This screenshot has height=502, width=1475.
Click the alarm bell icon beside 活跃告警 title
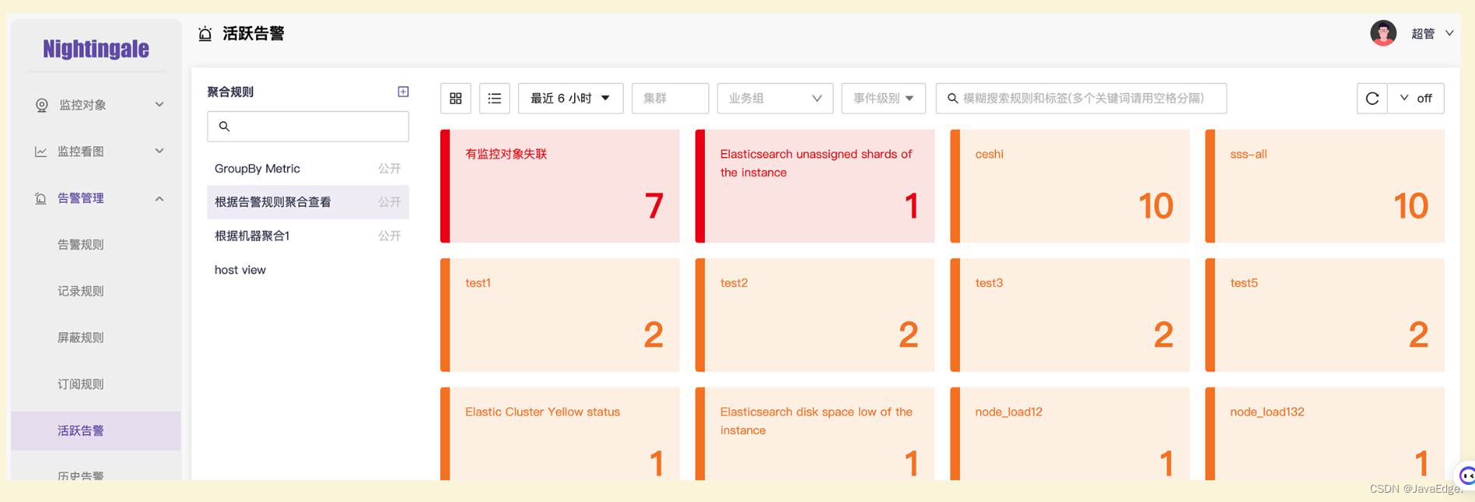click(205, 33)
